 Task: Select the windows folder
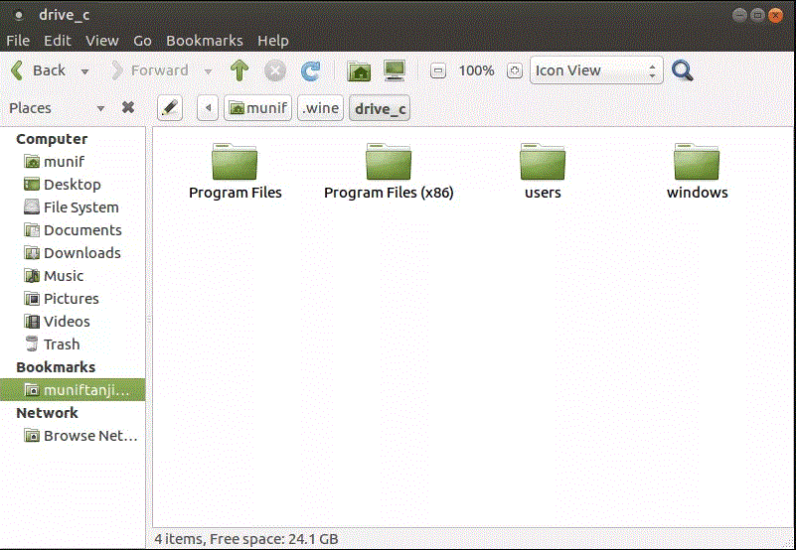coord(697,172)
